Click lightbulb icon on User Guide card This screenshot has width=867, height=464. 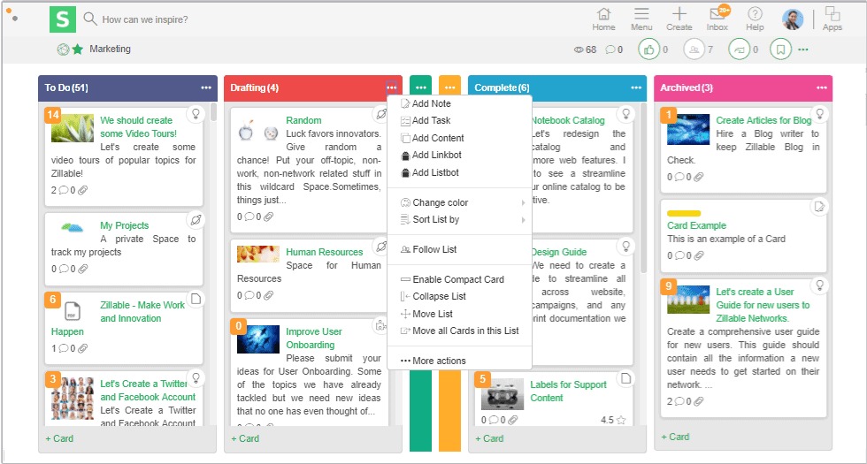coord(820,285)
